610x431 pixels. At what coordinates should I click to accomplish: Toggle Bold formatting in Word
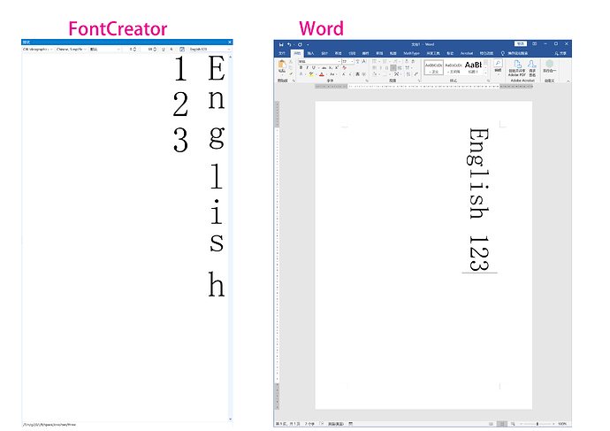point(301,68)
